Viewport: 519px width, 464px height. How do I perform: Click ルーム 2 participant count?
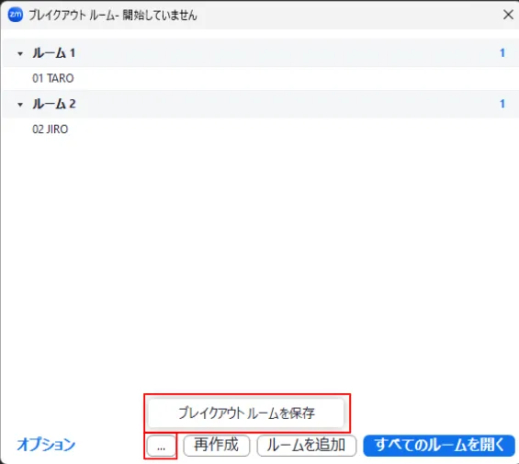pyautogui.click(x=502, y=104)
